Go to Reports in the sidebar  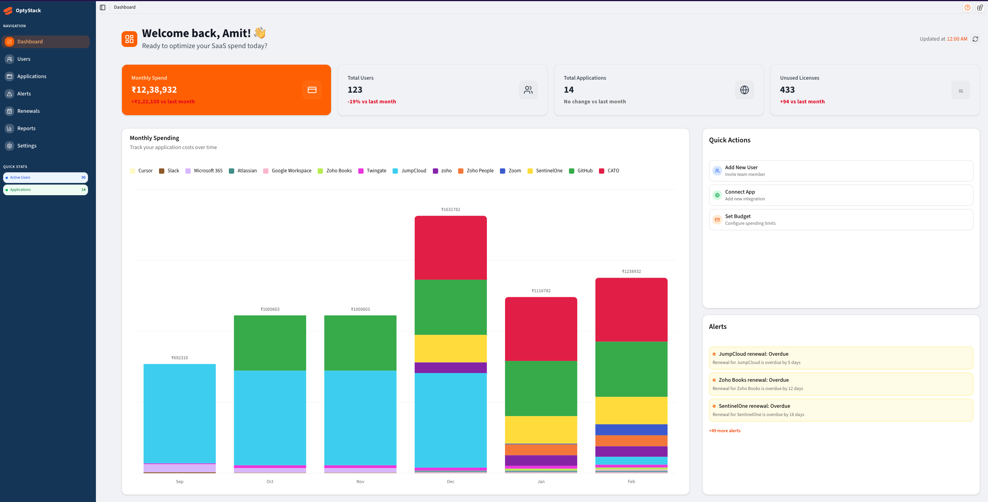(26, 129)
